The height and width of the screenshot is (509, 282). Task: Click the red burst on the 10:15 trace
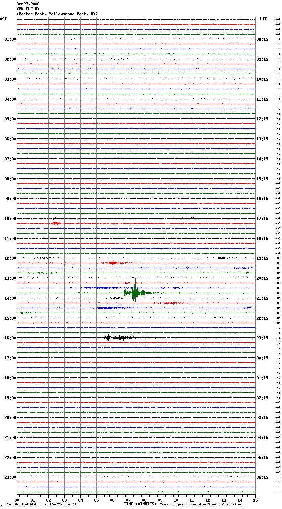56,223
